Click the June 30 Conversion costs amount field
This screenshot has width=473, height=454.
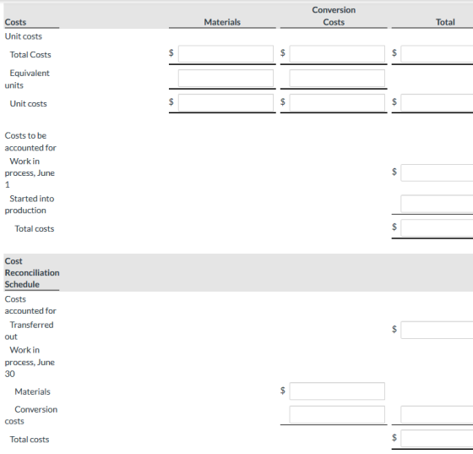(337, 414)
